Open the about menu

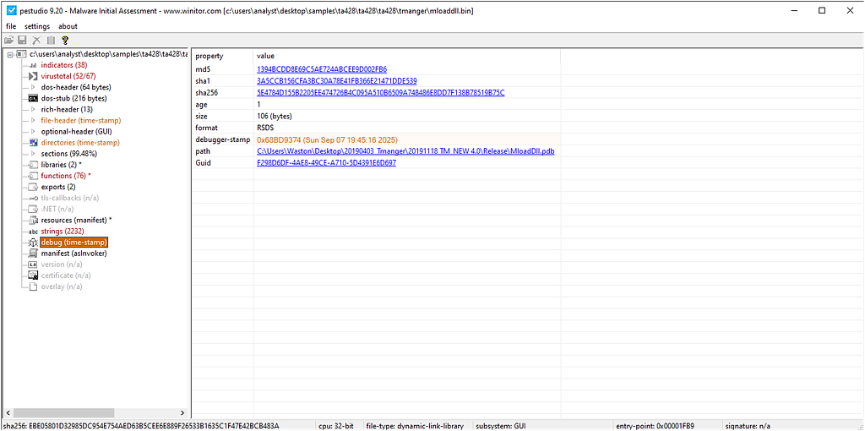pos(68,26)
